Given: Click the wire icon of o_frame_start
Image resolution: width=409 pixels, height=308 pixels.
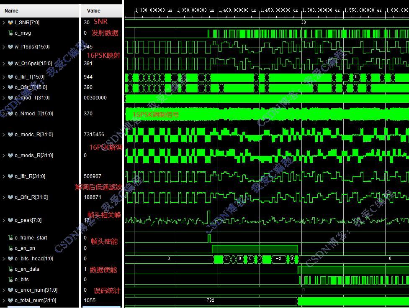Looking at the screenshot, I should (10, 238).
